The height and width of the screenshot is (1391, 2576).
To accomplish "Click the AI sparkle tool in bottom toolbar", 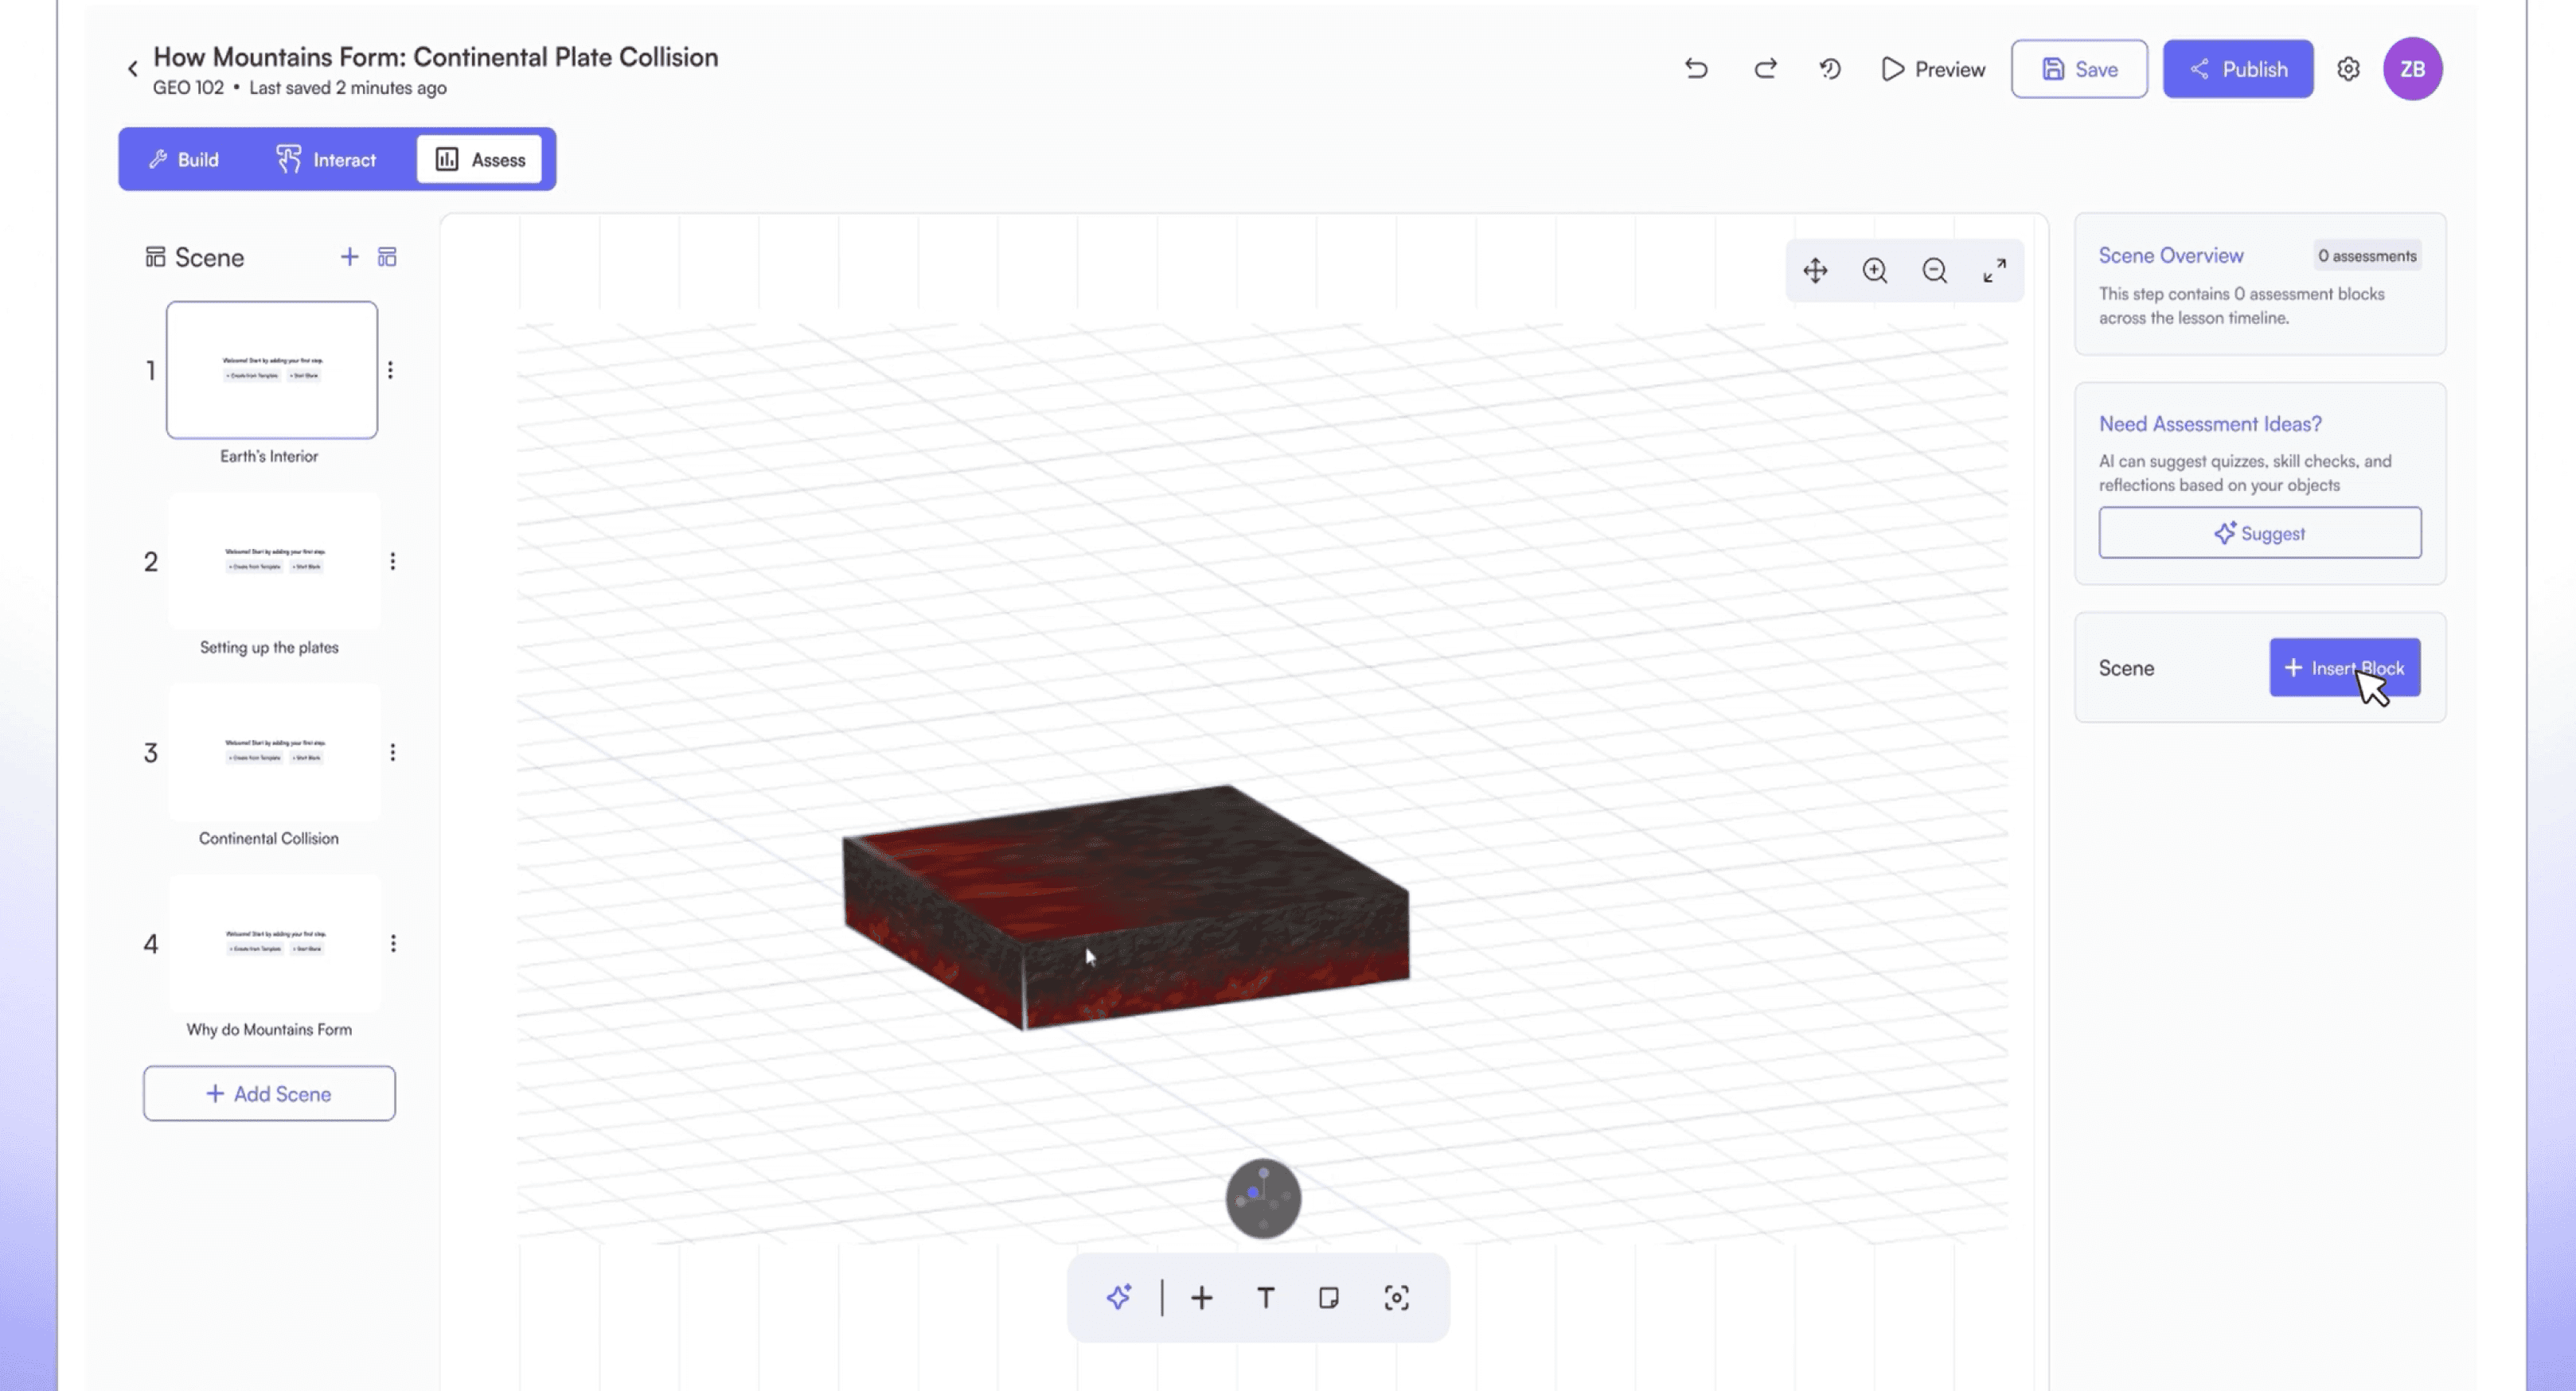I will tap(1119, 1298).
